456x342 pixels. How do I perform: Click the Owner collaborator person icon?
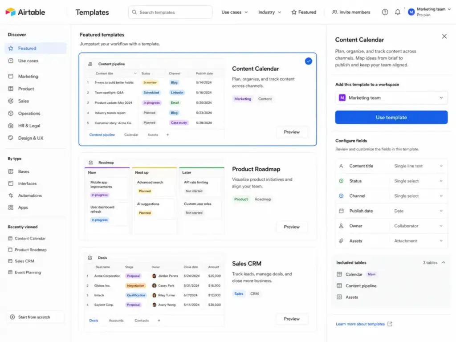click(x=341, y=226)
